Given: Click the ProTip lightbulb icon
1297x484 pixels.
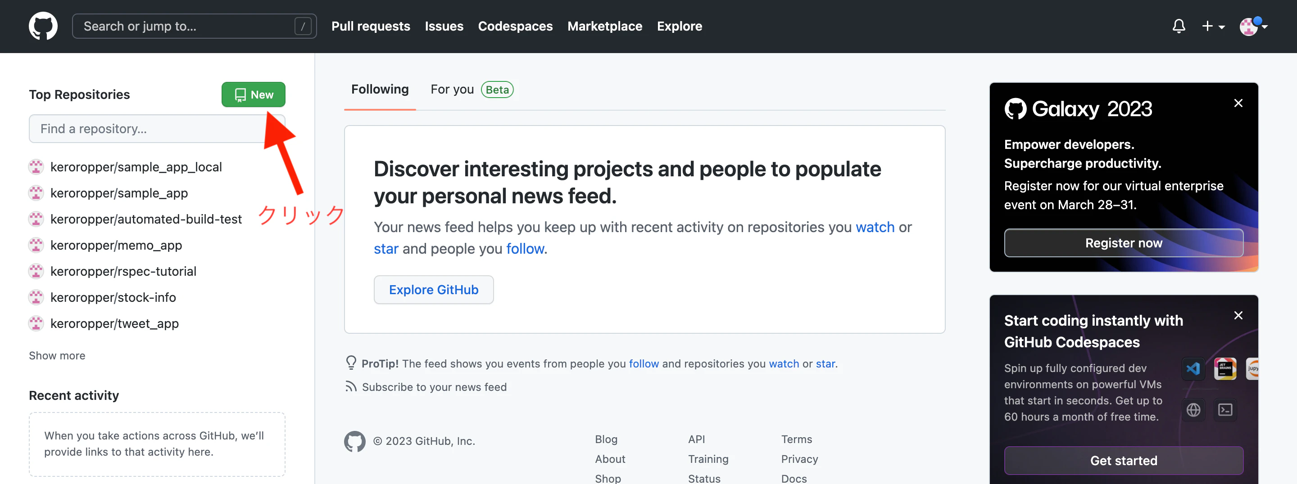Looking at the screenshot, I should pyautogui.click(x=351, y=363).
